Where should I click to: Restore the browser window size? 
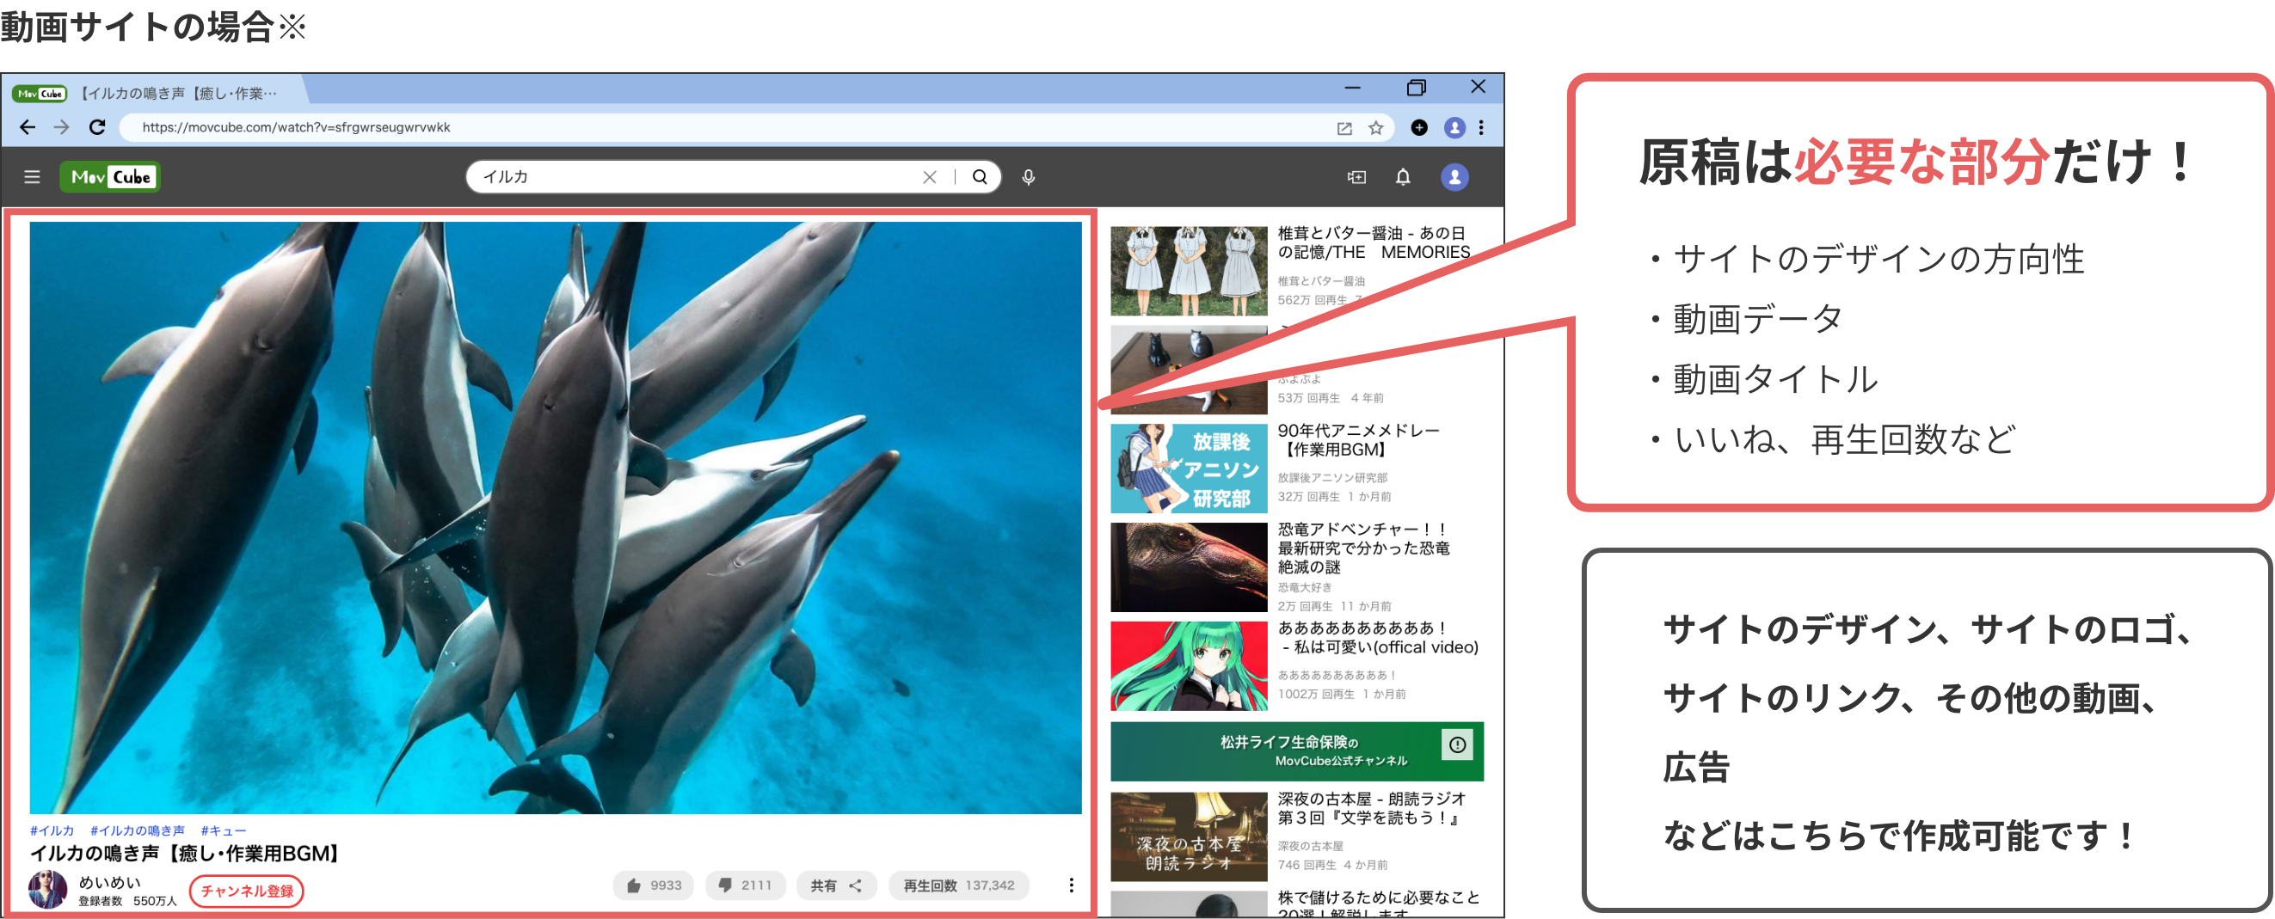[1416, 88]
